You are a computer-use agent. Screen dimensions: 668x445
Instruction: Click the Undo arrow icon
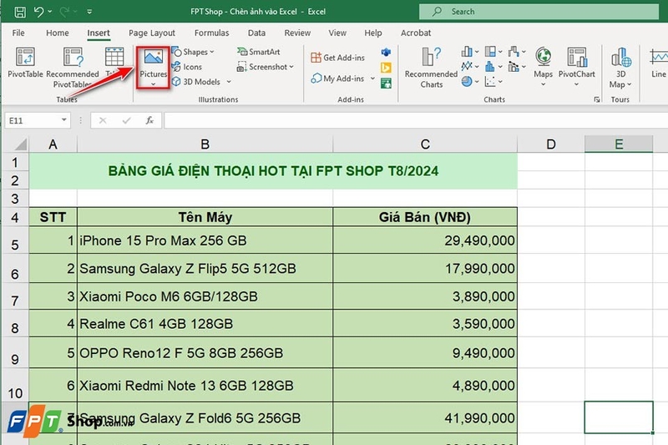38,12
